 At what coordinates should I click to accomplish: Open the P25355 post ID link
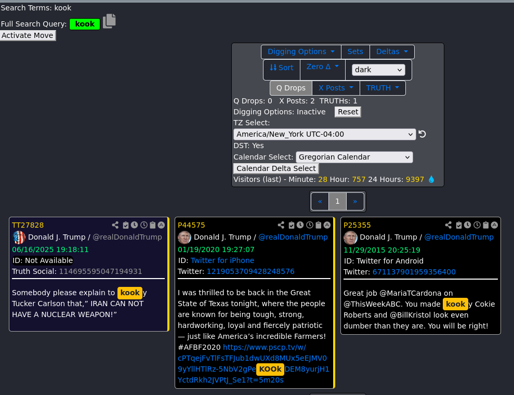(x=357, y=225)
